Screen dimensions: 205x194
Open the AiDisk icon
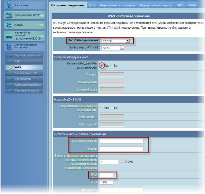[x=9, y=25]
